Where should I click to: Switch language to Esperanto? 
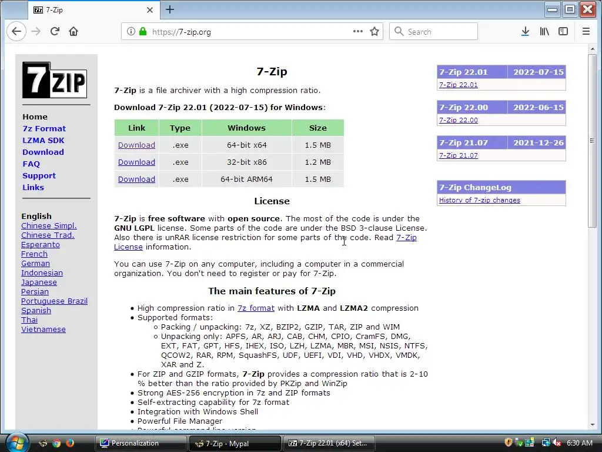pos(41,245)
